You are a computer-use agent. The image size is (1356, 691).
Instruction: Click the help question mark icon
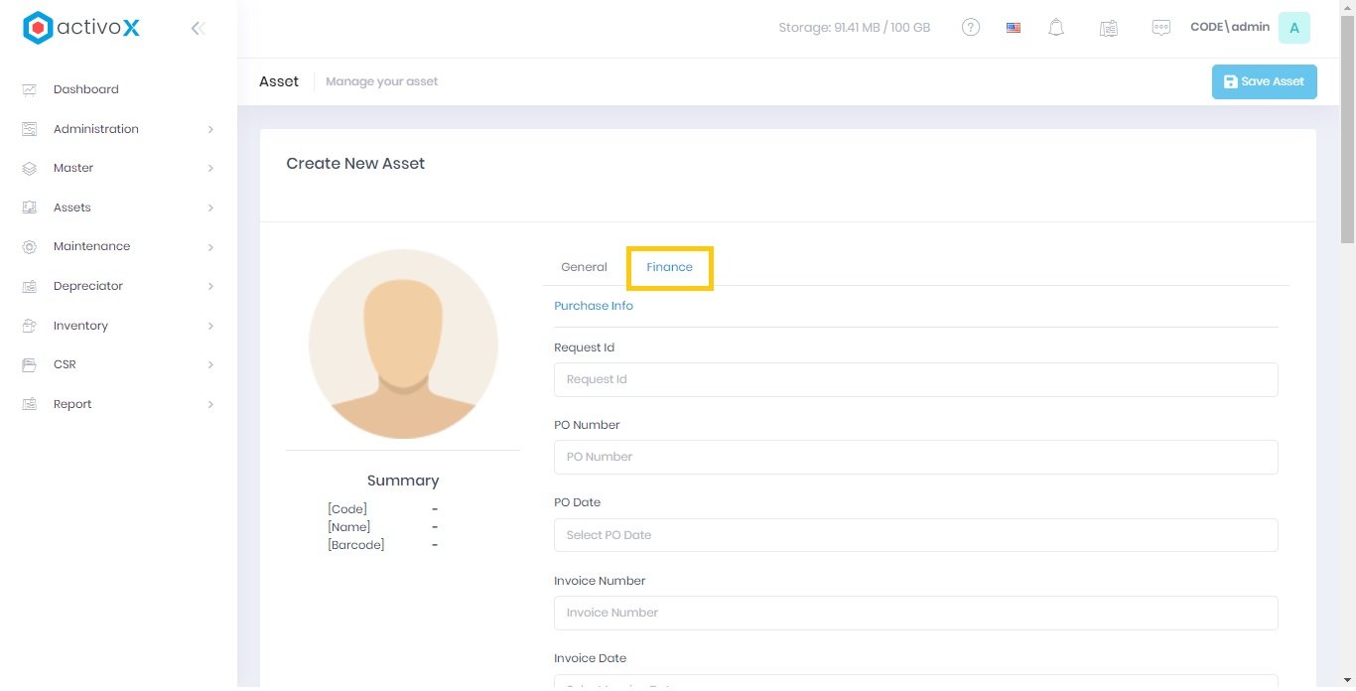(971, 28)
